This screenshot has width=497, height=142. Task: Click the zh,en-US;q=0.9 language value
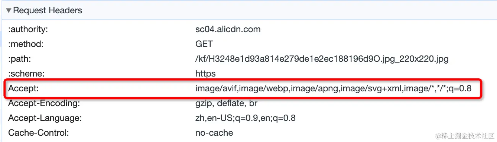(x=246, y=118)
